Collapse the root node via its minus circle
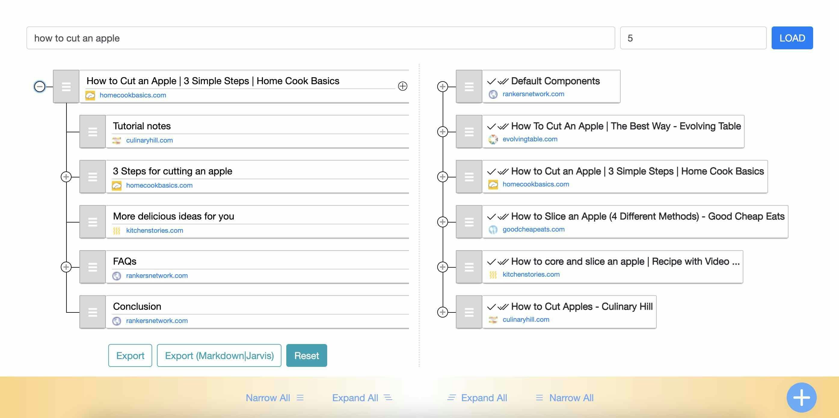Screen dimensions: 839x418 coord(39,86)
